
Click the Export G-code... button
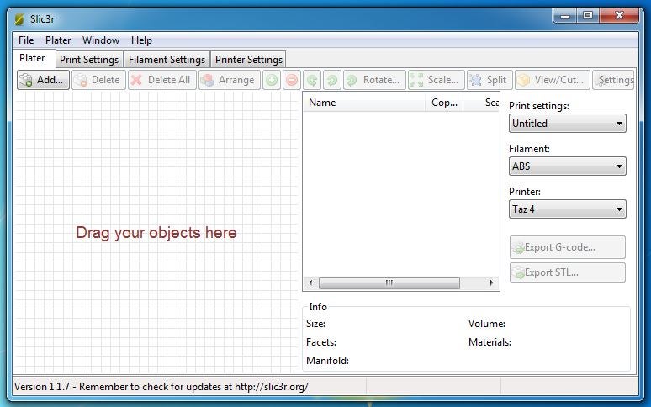pos(568,247)
